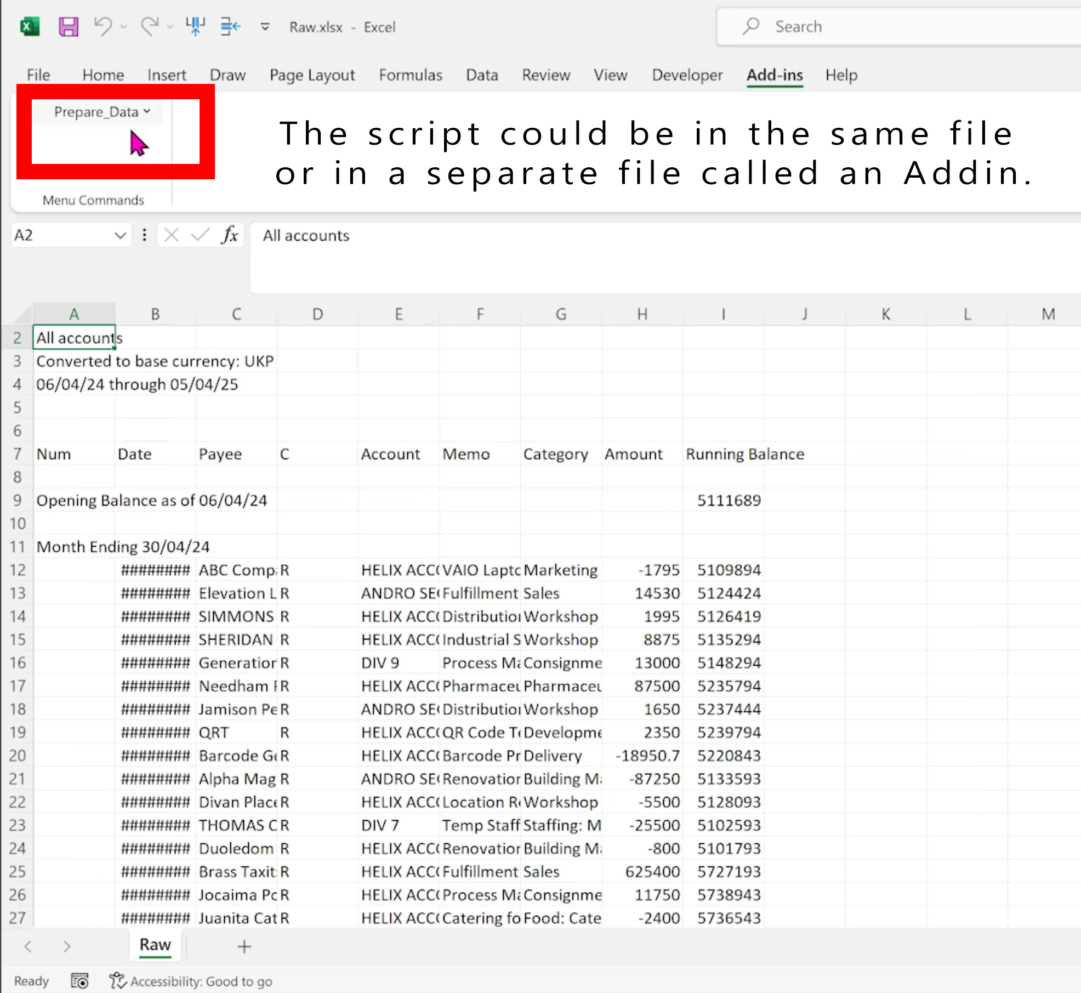Open the Accessibility checker from the status bar
The image size is (1081, 993).
point(117,981)
